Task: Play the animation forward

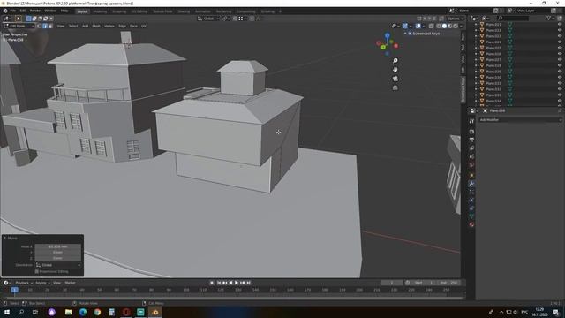Action: (x=237, y=283)
